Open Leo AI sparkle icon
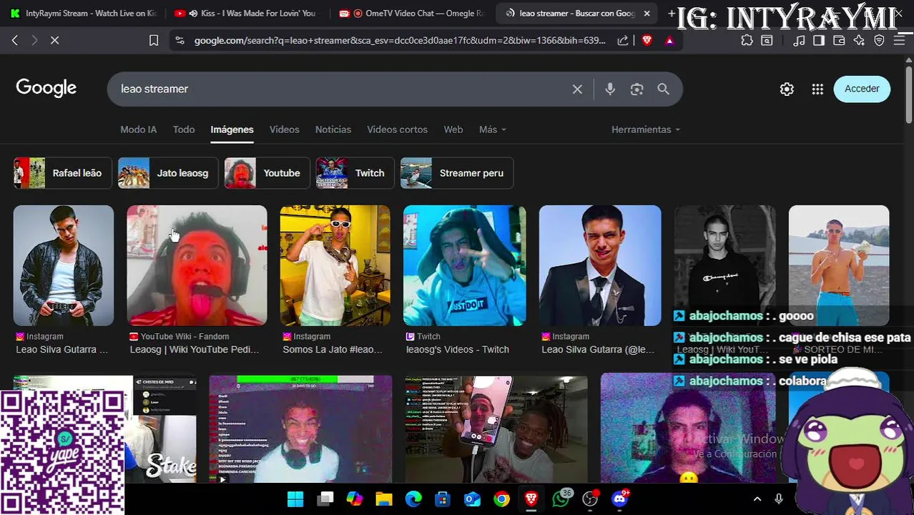914x515 pixels. (859, 41)
